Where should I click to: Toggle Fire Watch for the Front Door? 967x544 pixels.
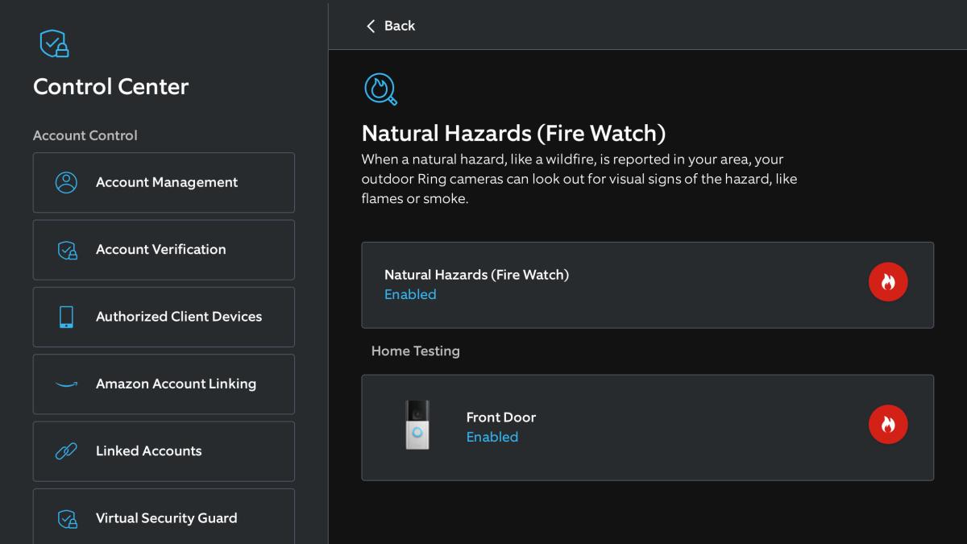tap(888, 424)
